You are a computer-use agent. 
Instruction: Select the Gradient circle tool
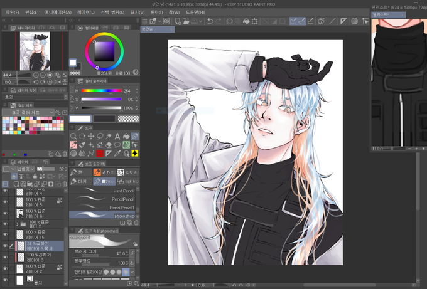point(73,154)
